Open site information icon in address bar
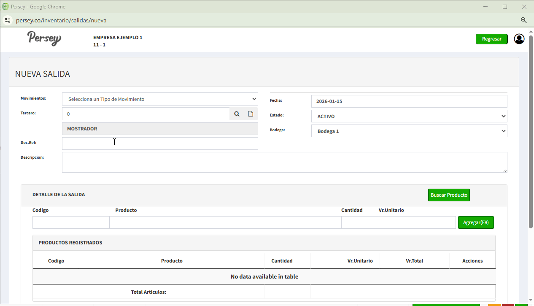Image resolution: width=534 pixels, height=306 pixels. coord(8,20)
